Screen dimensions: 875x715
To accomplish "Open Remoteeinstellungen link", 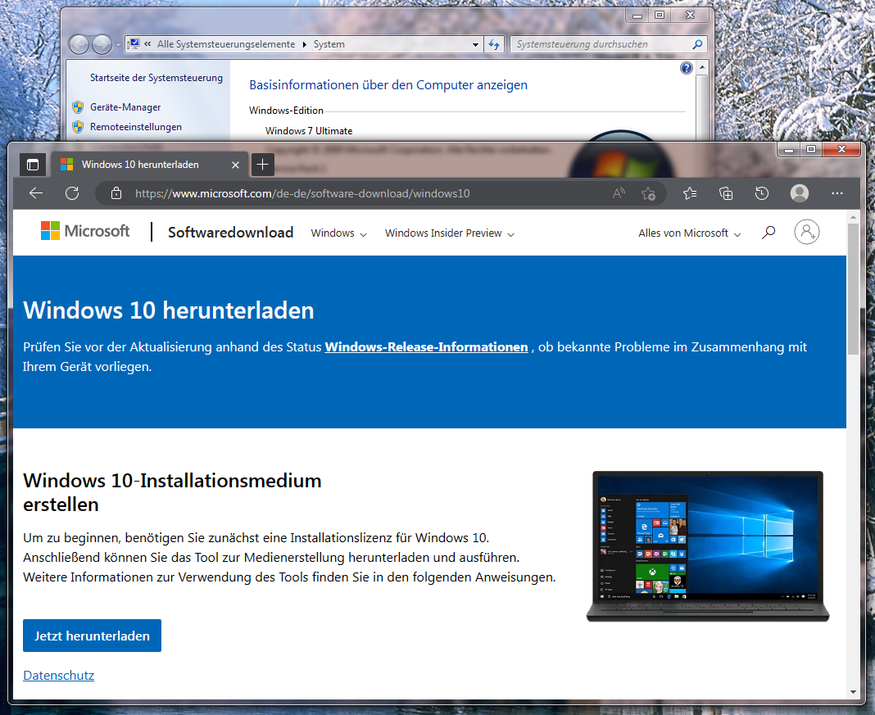I will (x=136, y=127).
